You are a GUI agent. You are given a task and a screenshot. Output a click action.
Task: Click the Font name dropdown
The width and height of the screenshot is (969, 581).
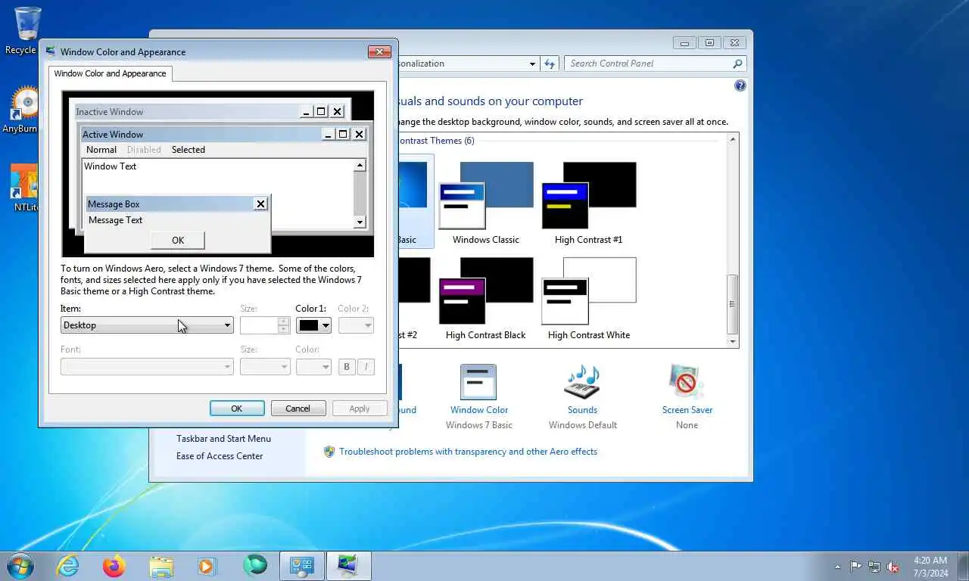click(147, 367)
